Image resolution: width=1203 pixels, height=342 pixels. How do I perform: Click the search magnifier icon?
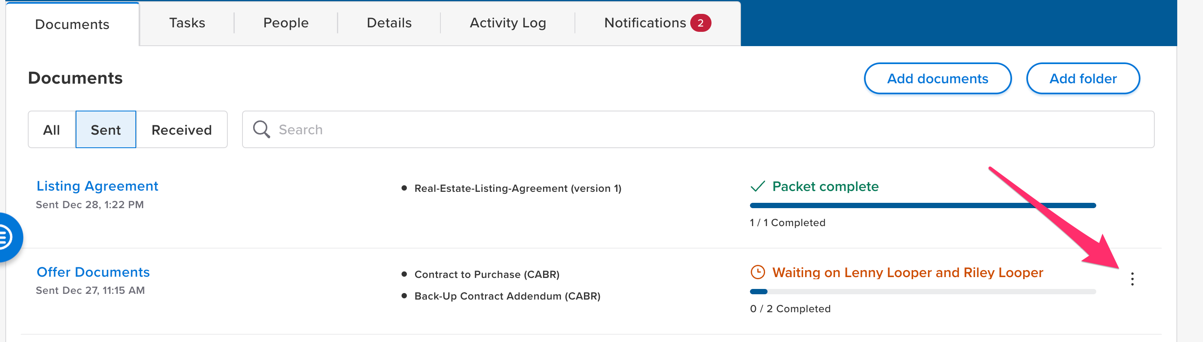pyautogui.click(x=261, y=129)
